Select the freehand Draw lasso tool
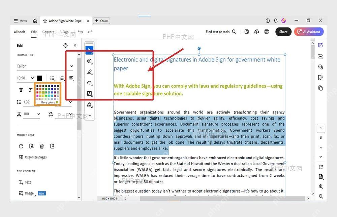Image resolution: width=337 pixels, height=217 pixels. coord(89,83)
